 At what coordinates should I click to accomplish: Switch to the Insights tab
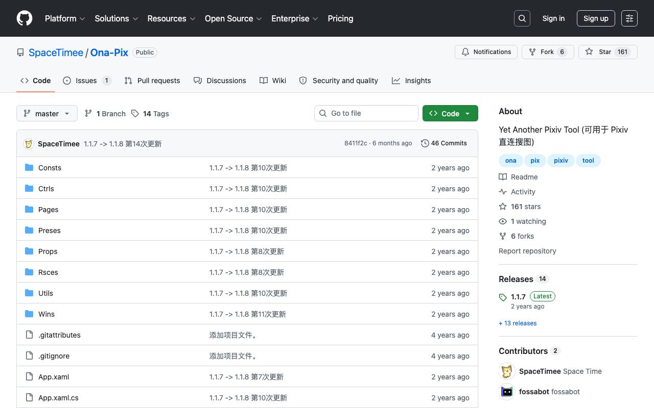[411, 81]
